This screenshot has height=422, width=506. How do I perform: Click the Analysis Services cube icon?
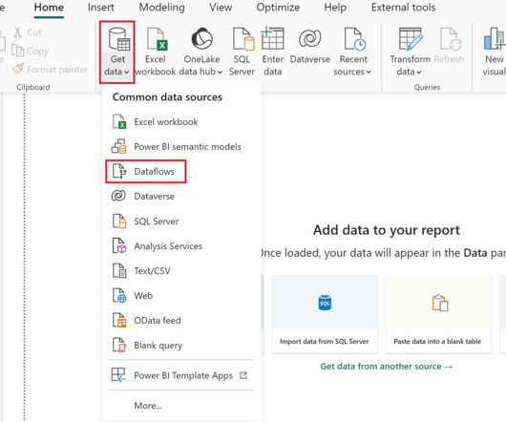click(119, 245)
